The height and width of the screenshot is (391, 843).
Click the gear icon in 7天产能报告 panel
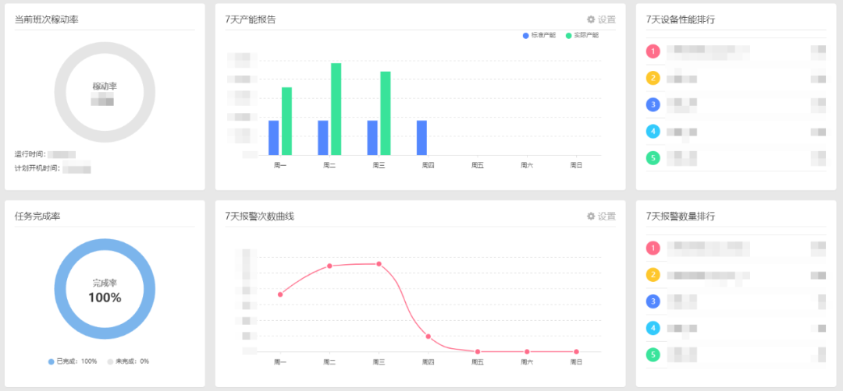point(591,19)
